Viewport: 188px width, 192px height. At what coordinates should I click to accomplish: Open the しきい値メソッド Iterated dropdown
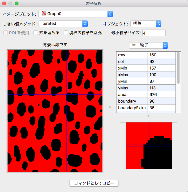click(x=63, y=24)
